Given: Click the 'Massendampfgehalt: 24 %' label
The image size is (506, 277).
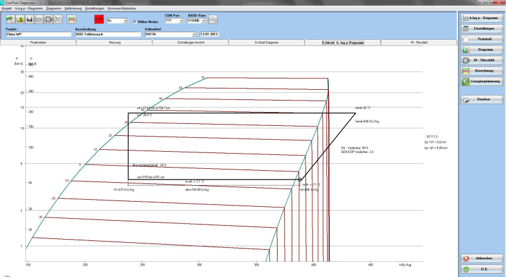Looking at the screenshot, I should tap(149, 165).
